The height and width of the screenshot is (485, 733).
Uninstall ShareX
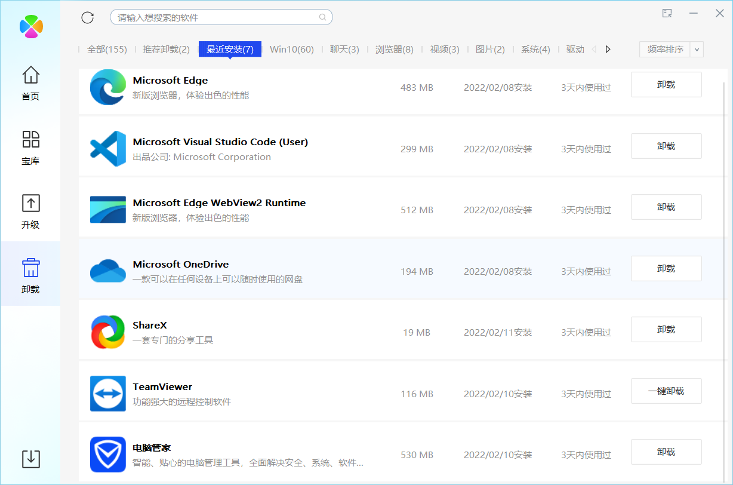(666, 330)
